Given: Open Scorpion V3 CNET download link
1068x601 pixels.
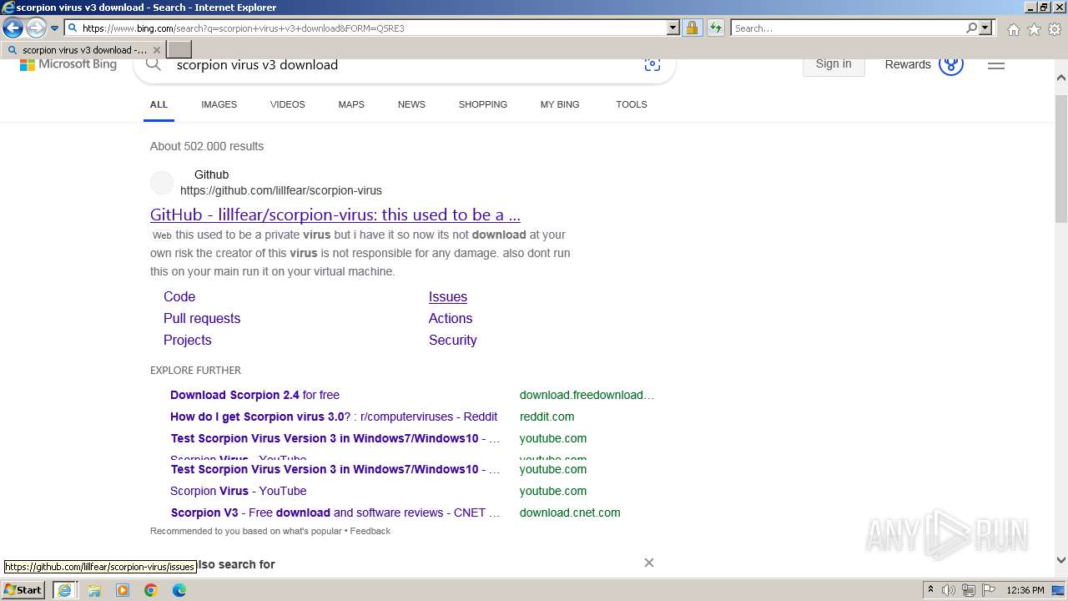Looking at the screenshot, I should [x=335, y=513].
